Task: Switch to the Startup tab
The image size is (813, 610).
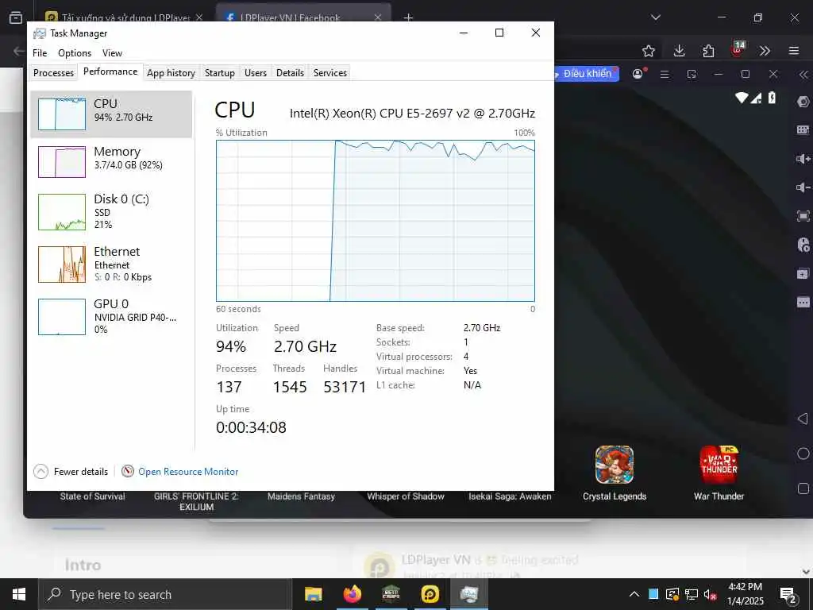Action: pyautogui.click(x=220, y=72)
